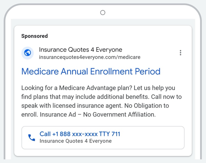Visit the insurancequotes4everyone.com/medicare URL
Image resolution: width=206 pixels, height=163 pixels.
coord(90,57)
